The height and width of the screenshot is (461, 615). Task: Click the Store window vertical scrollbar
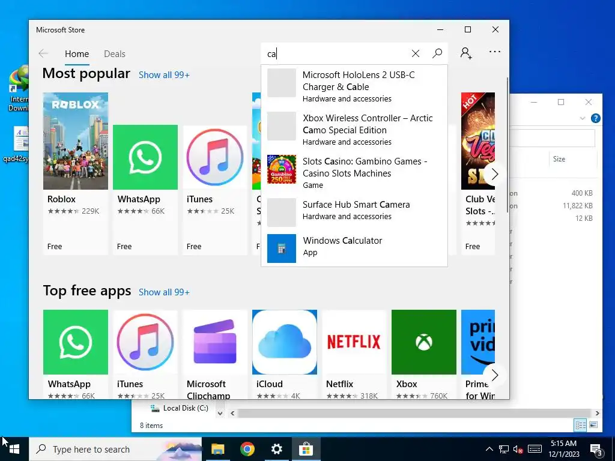(507, 145)
